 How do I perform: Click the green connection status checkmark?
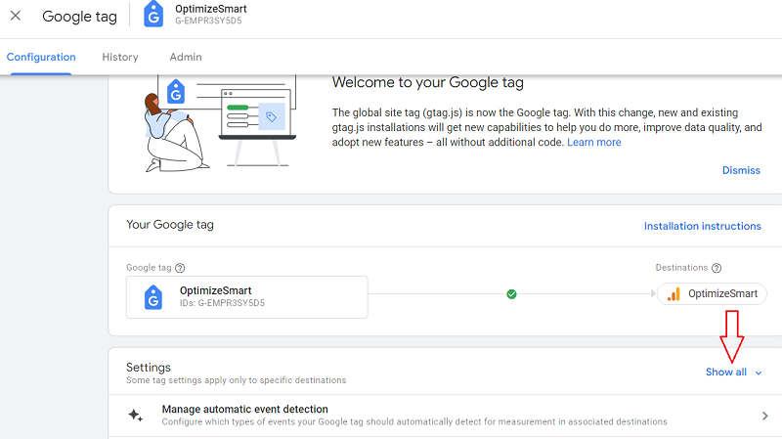[511, 294]
